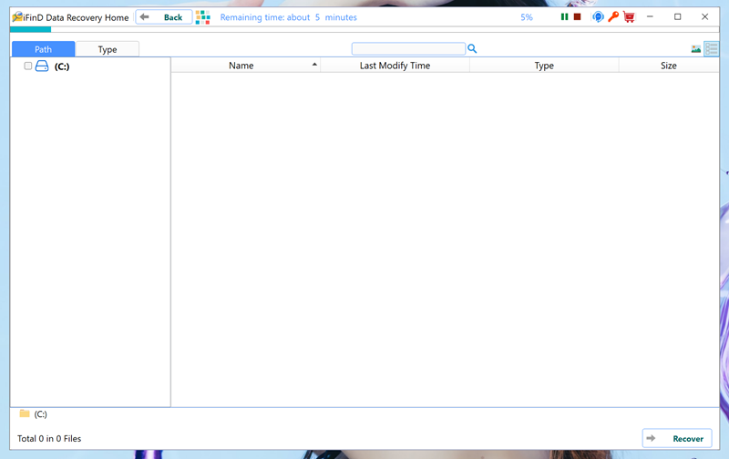Click the Back button

tap(164, 17)
